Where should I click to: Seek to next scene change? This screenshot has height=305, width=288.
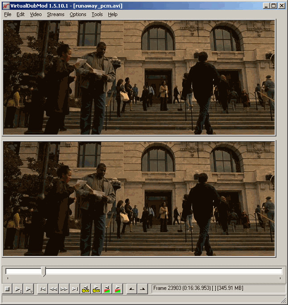click(x=118, y=289)
